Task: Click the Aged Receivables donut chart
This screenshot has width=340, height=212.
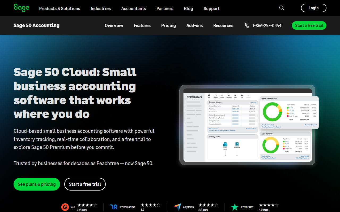Action: pyautogui.click(x=272, y=112)
